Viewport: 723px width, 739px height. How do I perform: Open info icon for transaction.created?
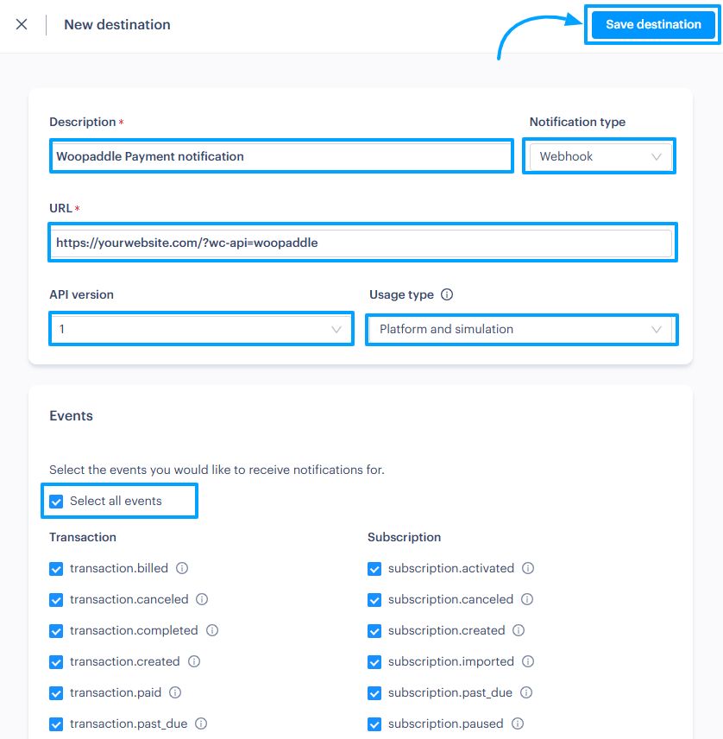(194, 661)
